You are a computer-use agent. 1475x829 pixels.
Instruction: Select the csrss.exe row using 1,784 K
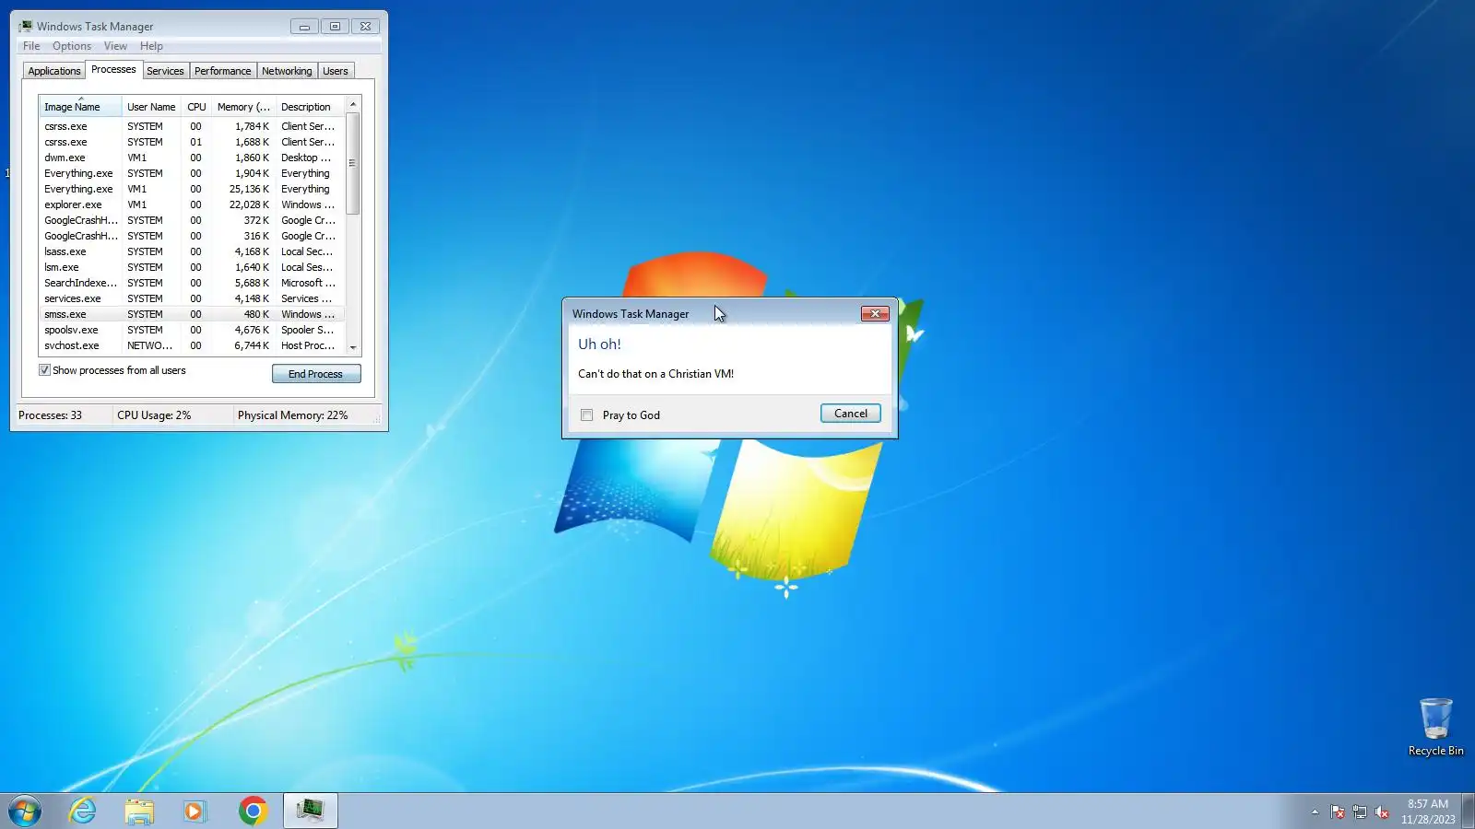(192, 126)
